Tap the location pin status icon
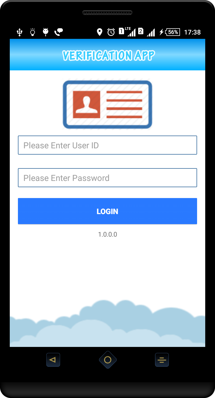The width and height of the screenshot is (215, 398). coord(100,32)
